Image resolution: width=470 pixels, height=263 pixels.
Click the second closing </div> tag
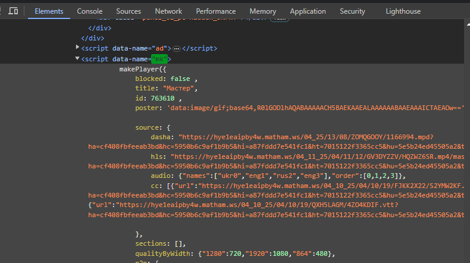pyautogui.click(x=93, y=38)
